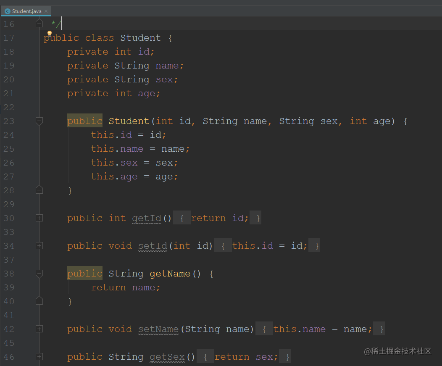
Task: Click 'return name;' on line 39
Action: pos(126,287)
